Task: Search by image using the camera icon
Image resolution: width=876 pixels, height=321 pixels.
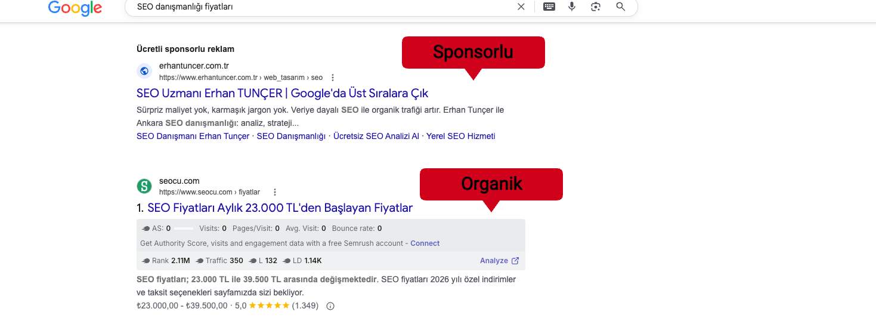Action: click(x=595, y=7)
